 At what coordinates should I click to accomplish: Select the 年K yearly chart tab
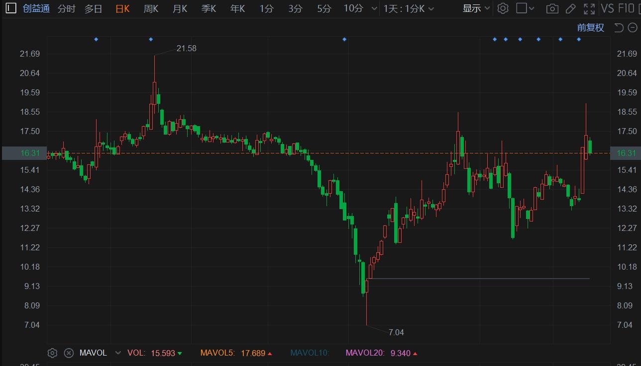coord(237,8)
